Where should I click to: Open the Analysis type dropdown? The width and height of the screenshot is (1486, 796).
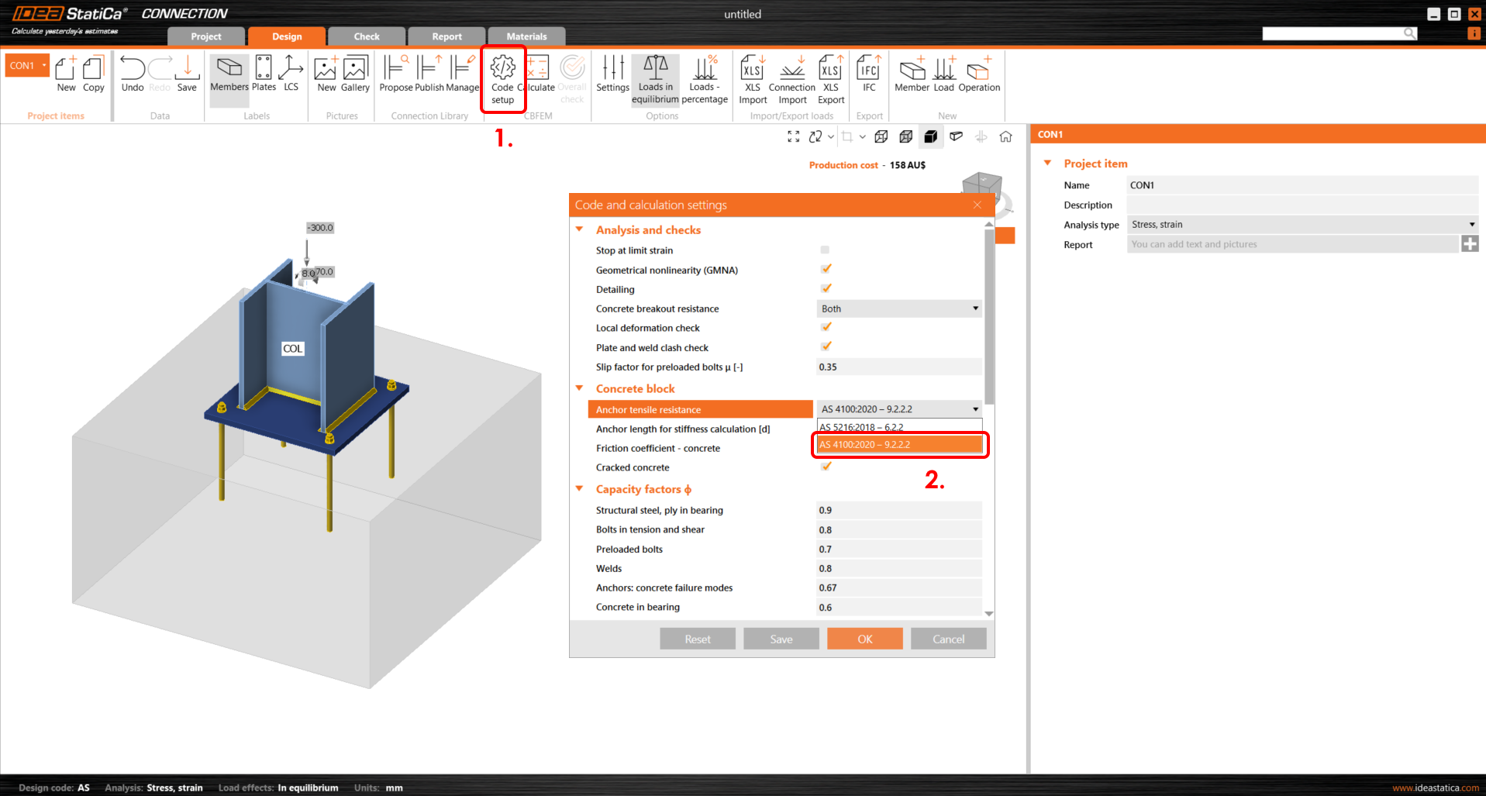point(1302,225)
